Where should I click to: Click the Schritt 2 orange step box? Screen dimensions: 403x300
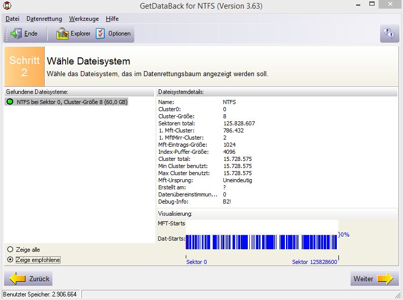(x=24, y=66)
